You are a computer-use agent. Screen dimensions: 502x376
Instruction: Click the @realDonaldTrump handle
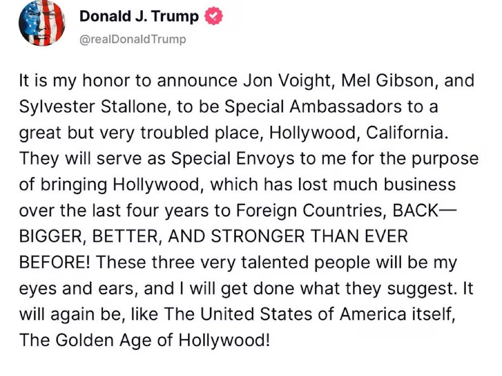tap(133, 39)
